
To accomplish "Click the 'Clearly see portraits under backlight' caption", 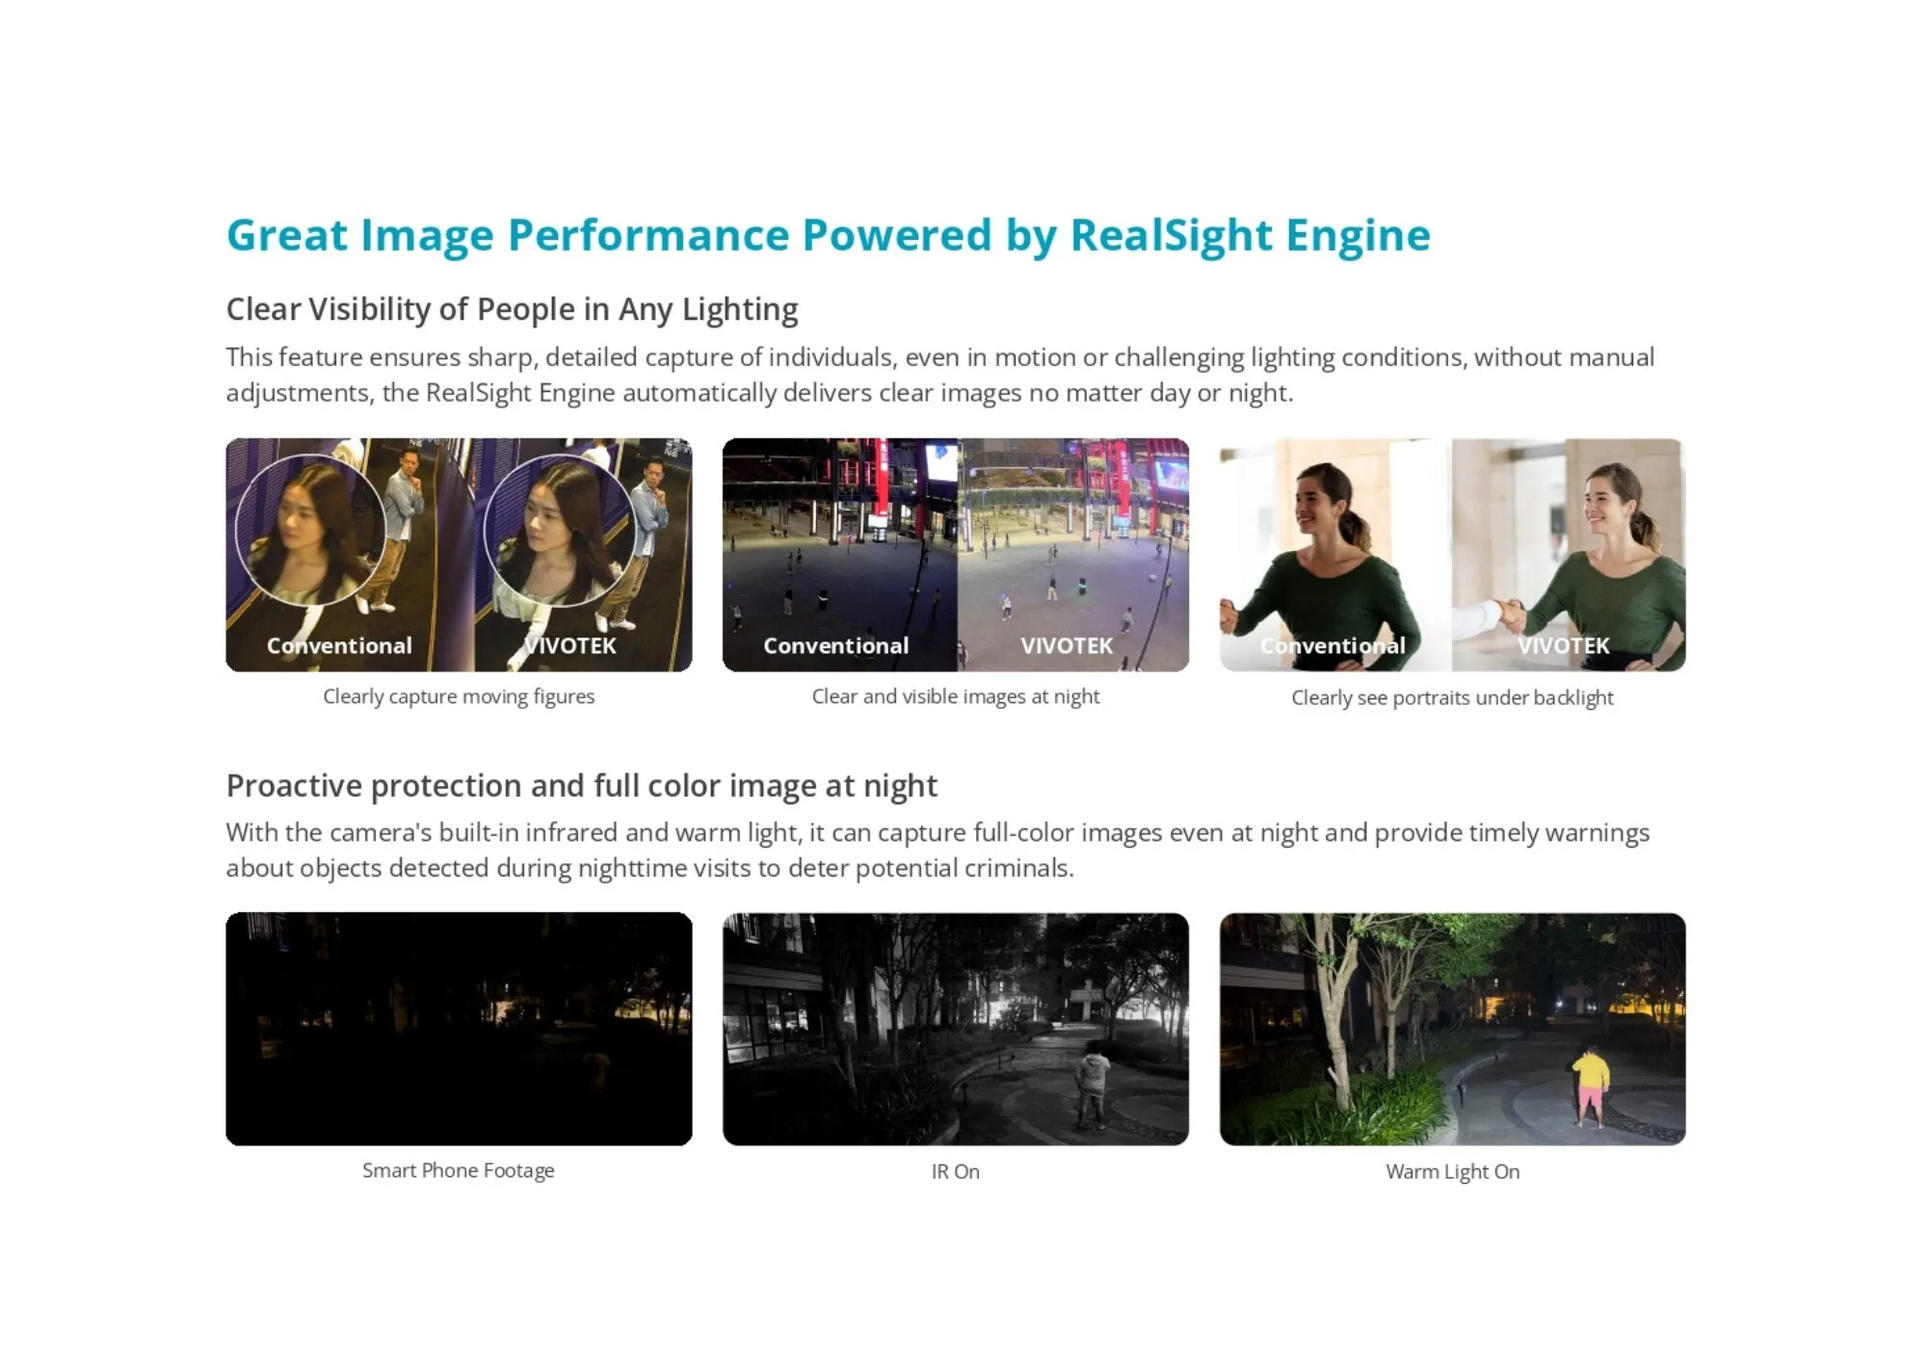I will tap(1452, 697).
